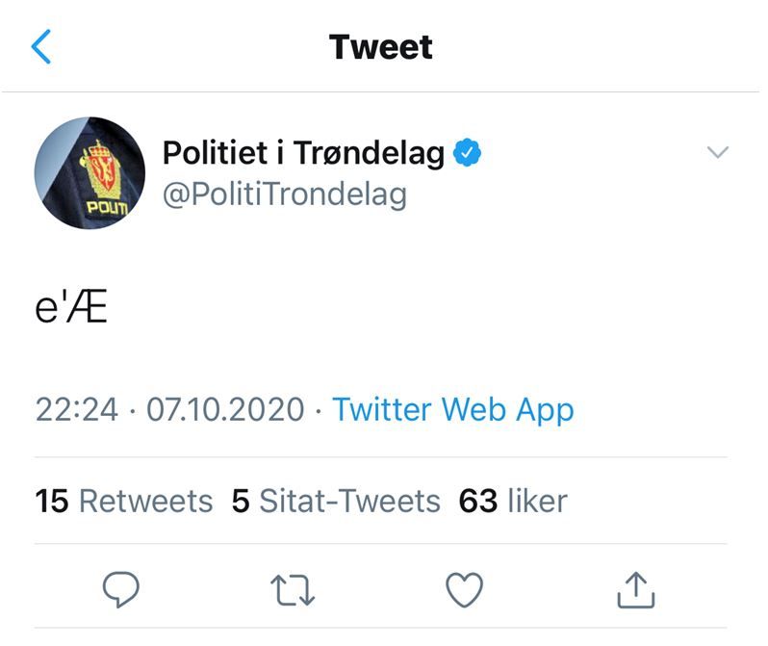This screenshot has height=646, width=768.
Task: Reply to the tweet via speech bubble
Action: coord(119,589)
